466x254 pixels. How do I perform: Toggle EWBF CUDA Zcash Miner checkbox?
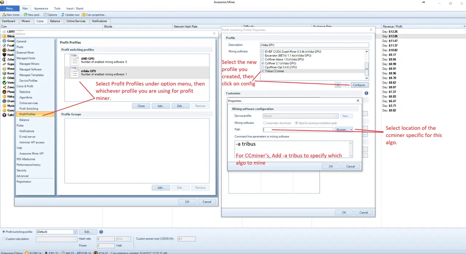[263, 52]
